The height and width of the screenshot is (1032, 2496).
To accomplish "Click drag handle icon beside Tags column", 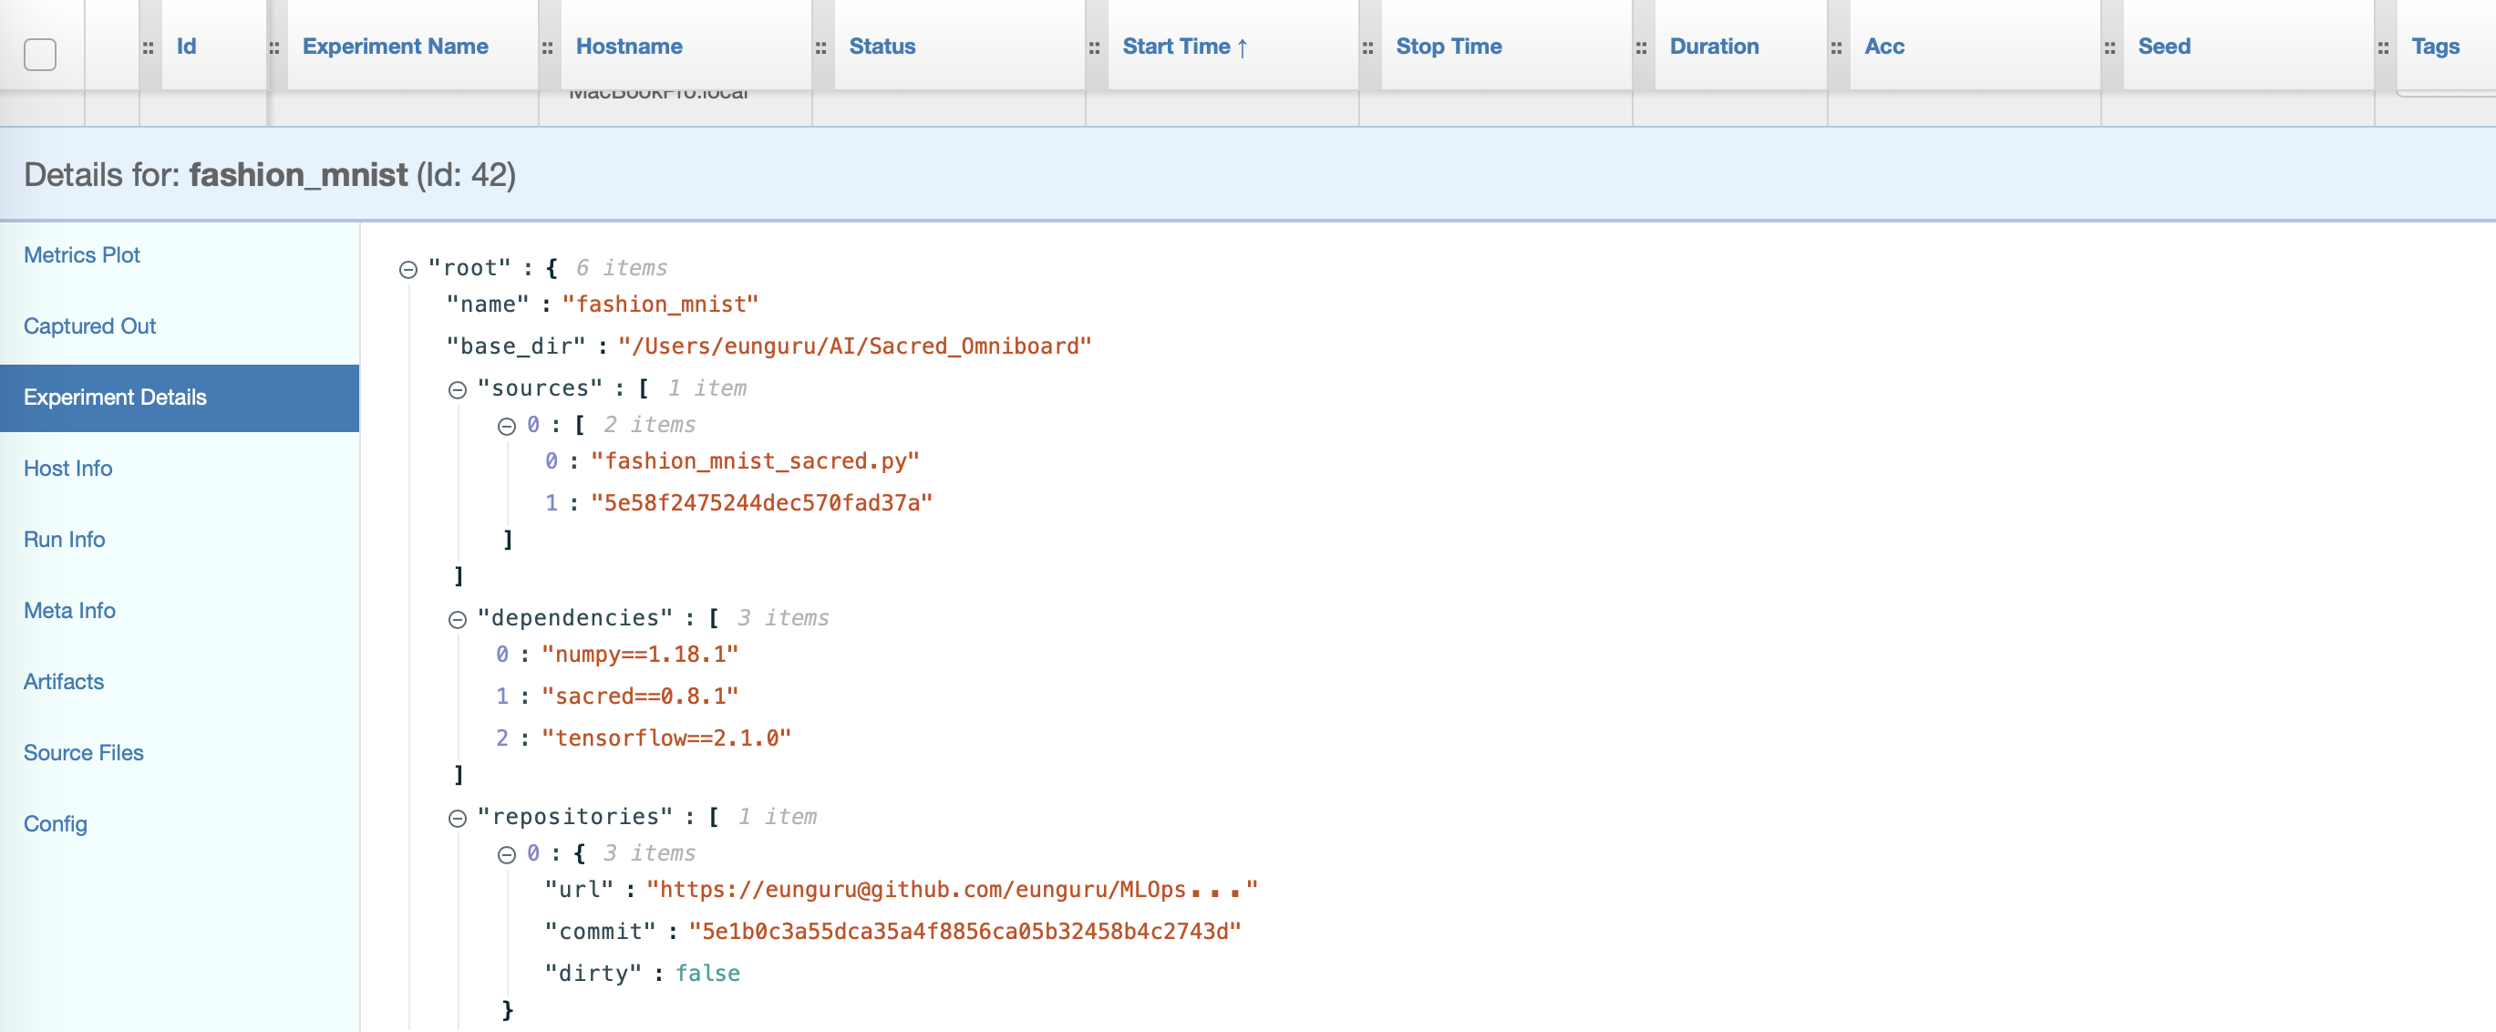I will (x=2383, y=47).
